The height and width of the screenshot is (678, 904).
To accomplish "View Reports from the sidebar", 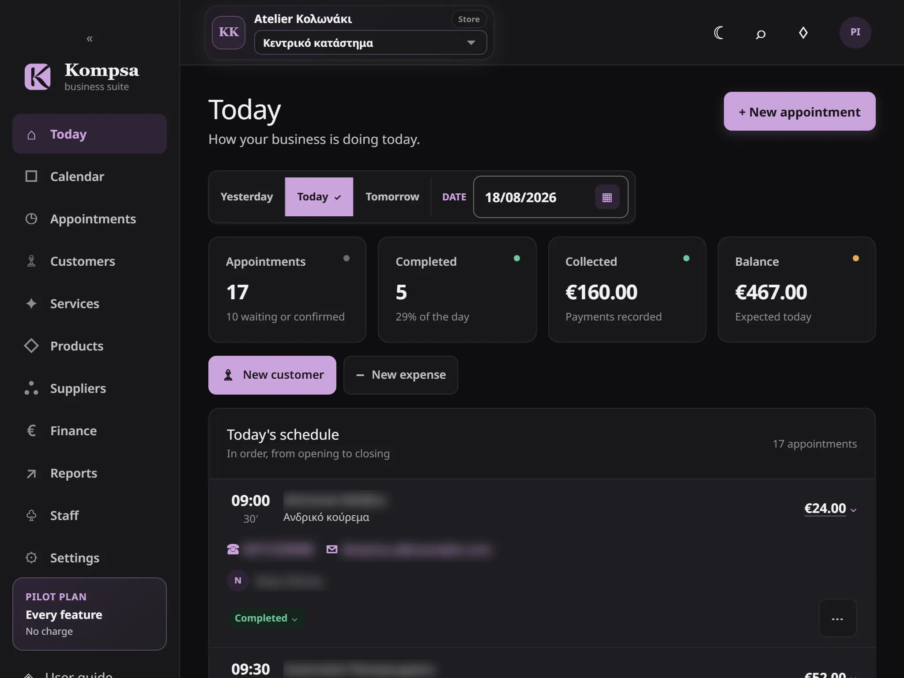I will point(90,473).
